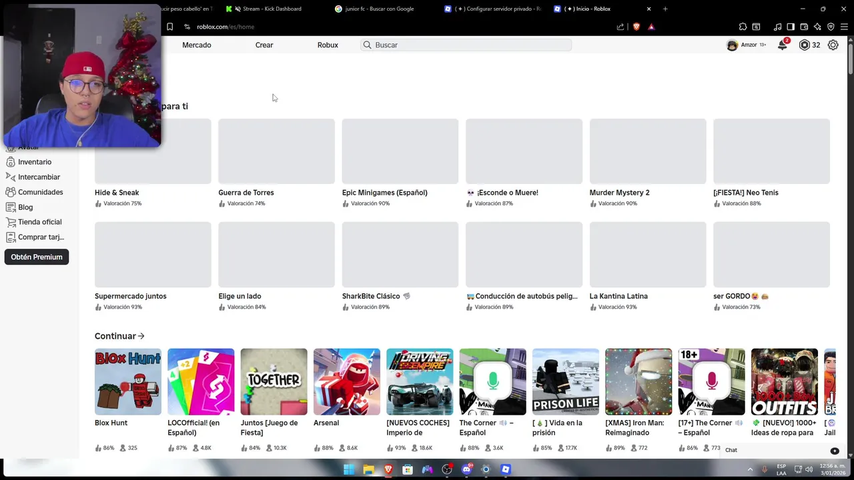The height and width of the screenshot is (480, 854).
Task: Open the Inventario sidebar icon
Action: [x=11, y=162]
